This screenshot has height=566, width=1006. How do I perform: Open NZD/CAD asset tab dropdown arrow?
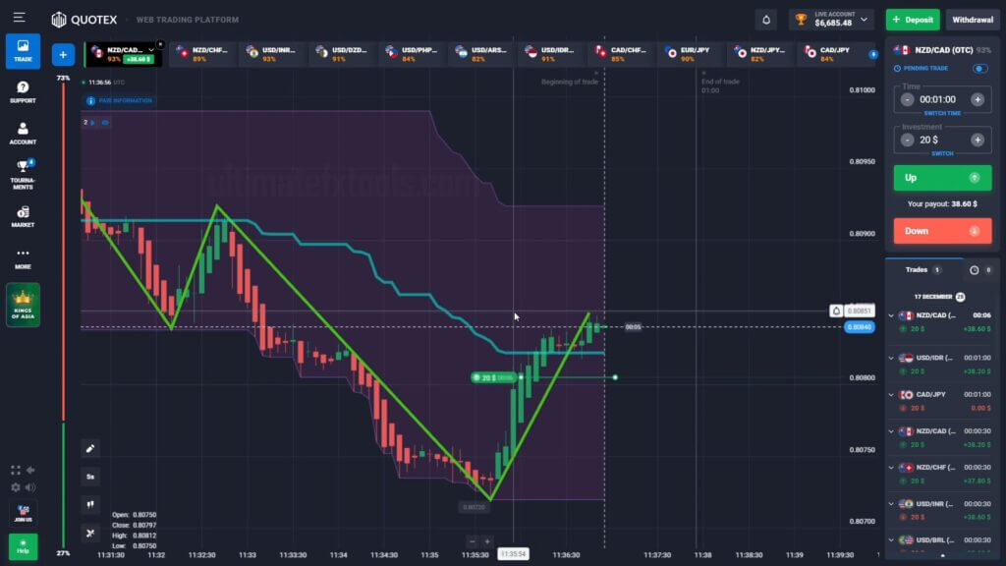click(151, 50)
